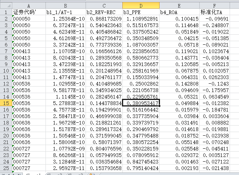Select column C header
This screenshot has height=175, width=239.
tap(104, 6)
